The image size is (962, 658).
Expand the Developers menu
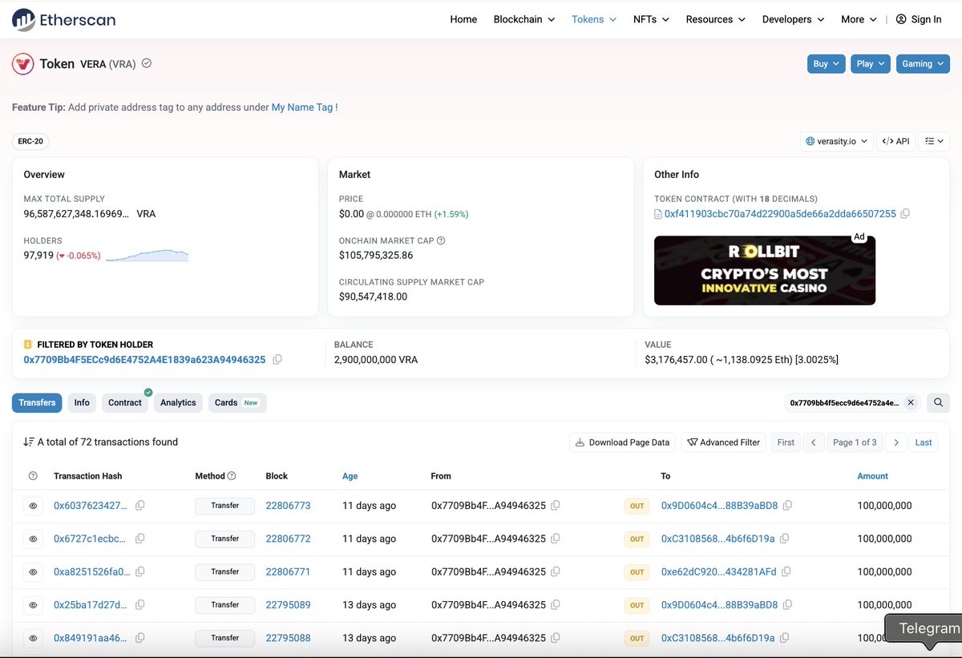pos(794,19)
